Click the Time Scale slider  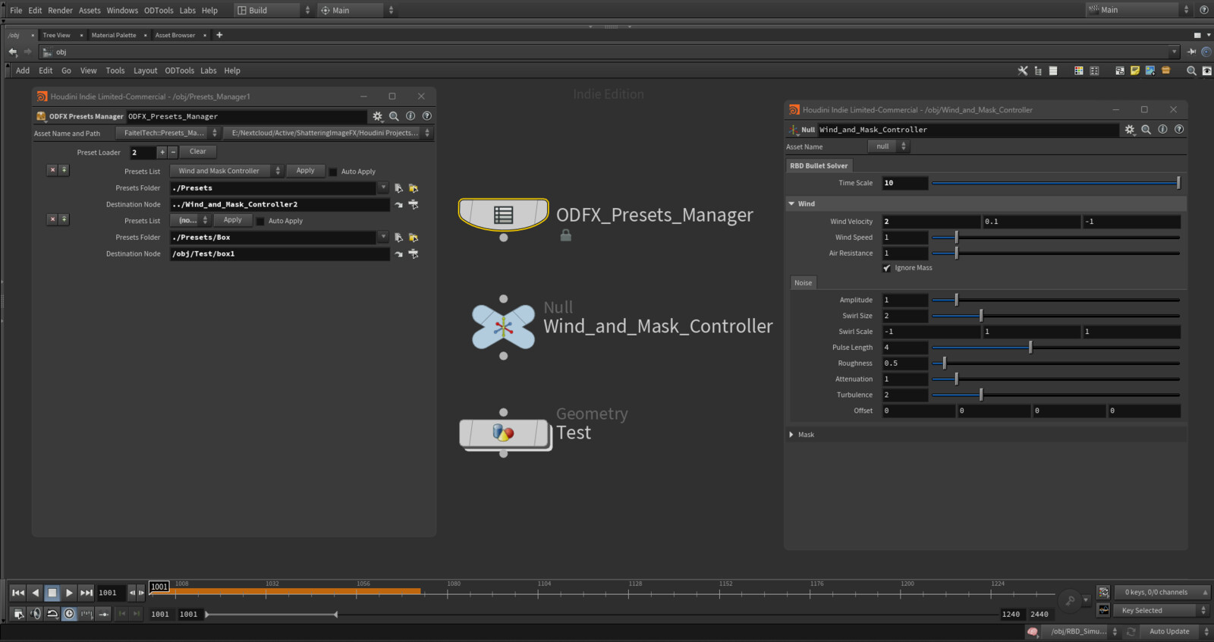pos(1055,183)
